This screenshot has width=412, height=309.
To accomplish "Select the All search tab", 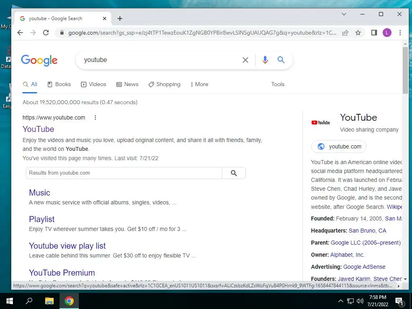I will click(30, 84).
